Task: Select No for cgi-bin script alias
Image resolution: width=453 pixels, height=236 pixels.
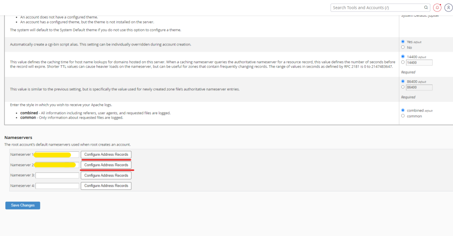Action: [x=403, y=47]
